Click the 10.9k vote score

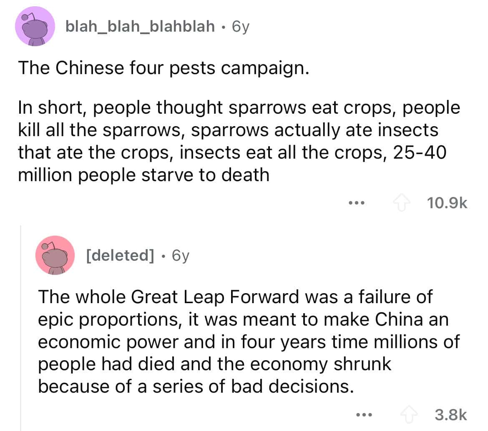447,203
